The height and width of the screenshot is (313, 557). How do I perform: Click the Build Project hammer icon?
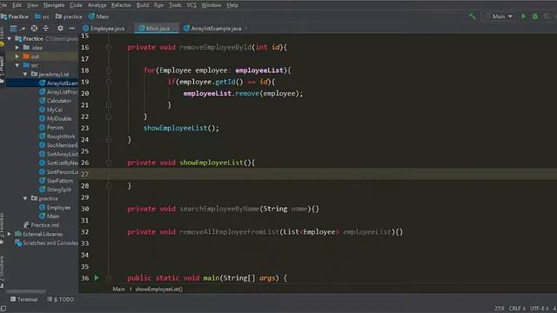pos(472,17)
